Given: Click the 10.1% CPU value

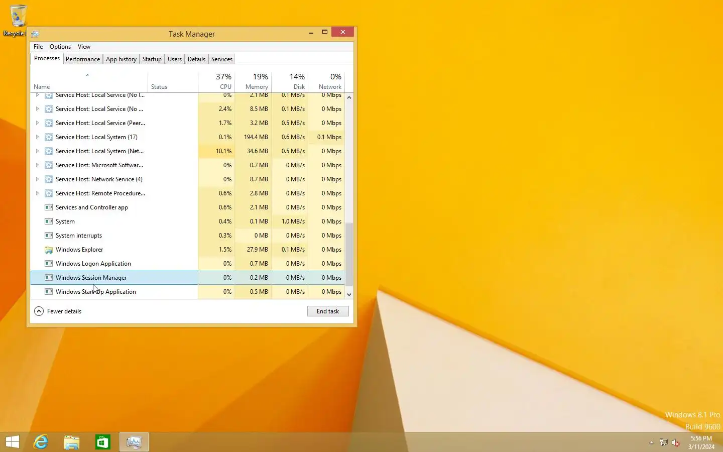Looking at the screenshot, I should tap(224, 151).
